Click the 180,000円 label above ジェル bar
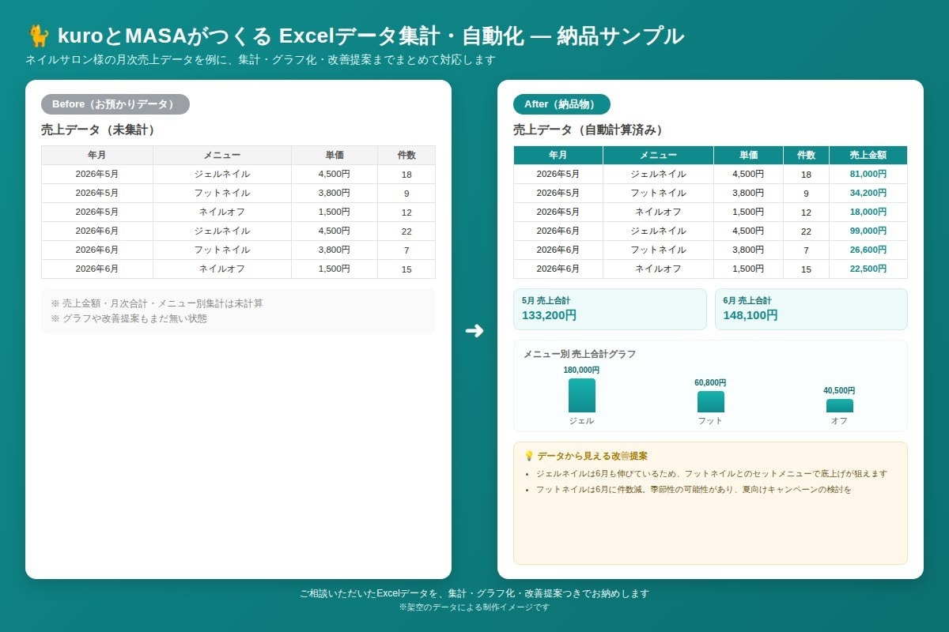 pos(581,370)
